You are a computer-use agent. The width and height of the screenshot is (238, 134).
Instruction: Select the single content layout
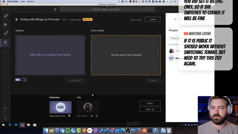[17, 80]
